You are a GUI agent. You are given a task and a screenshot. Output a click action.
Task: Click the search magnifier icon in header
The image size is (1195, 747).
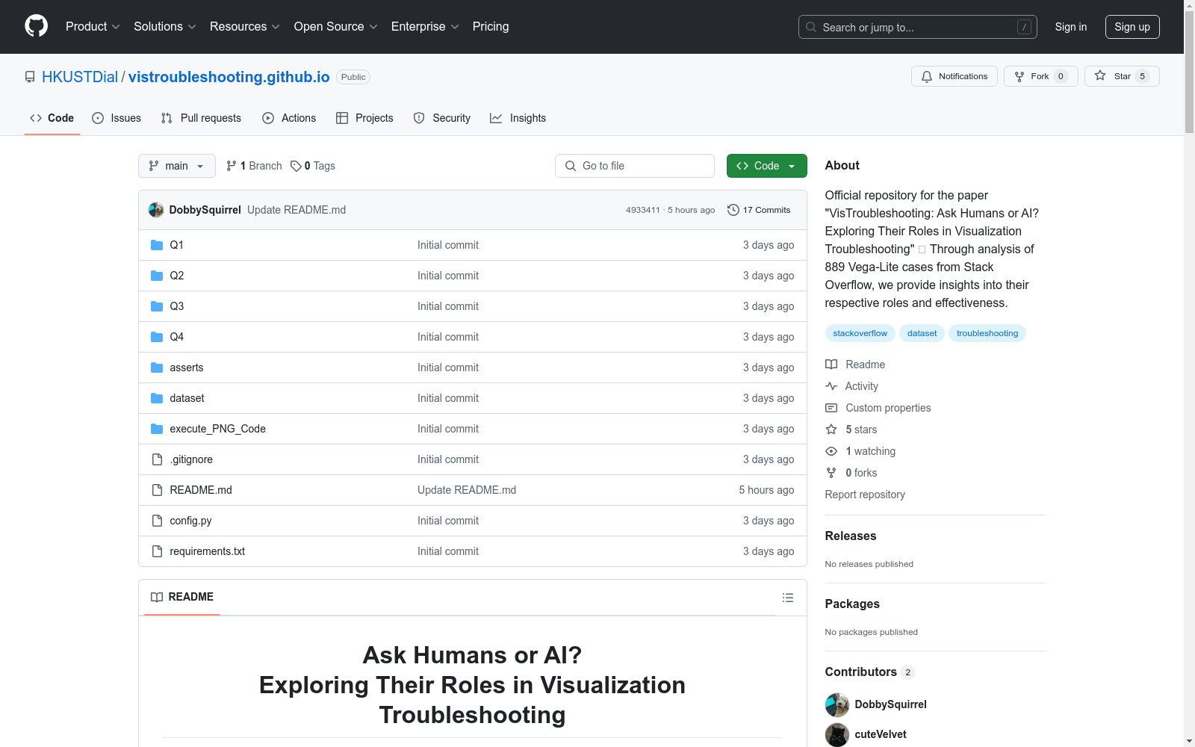[x=811, y=27]
